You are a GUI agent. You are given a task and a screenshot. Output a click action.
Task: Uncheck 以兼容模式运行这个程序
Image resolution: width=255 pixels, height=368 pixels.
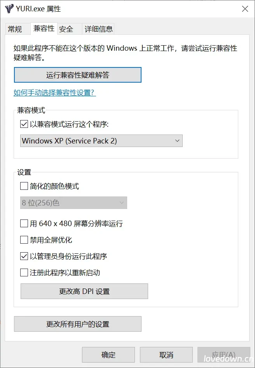[24, 124]
